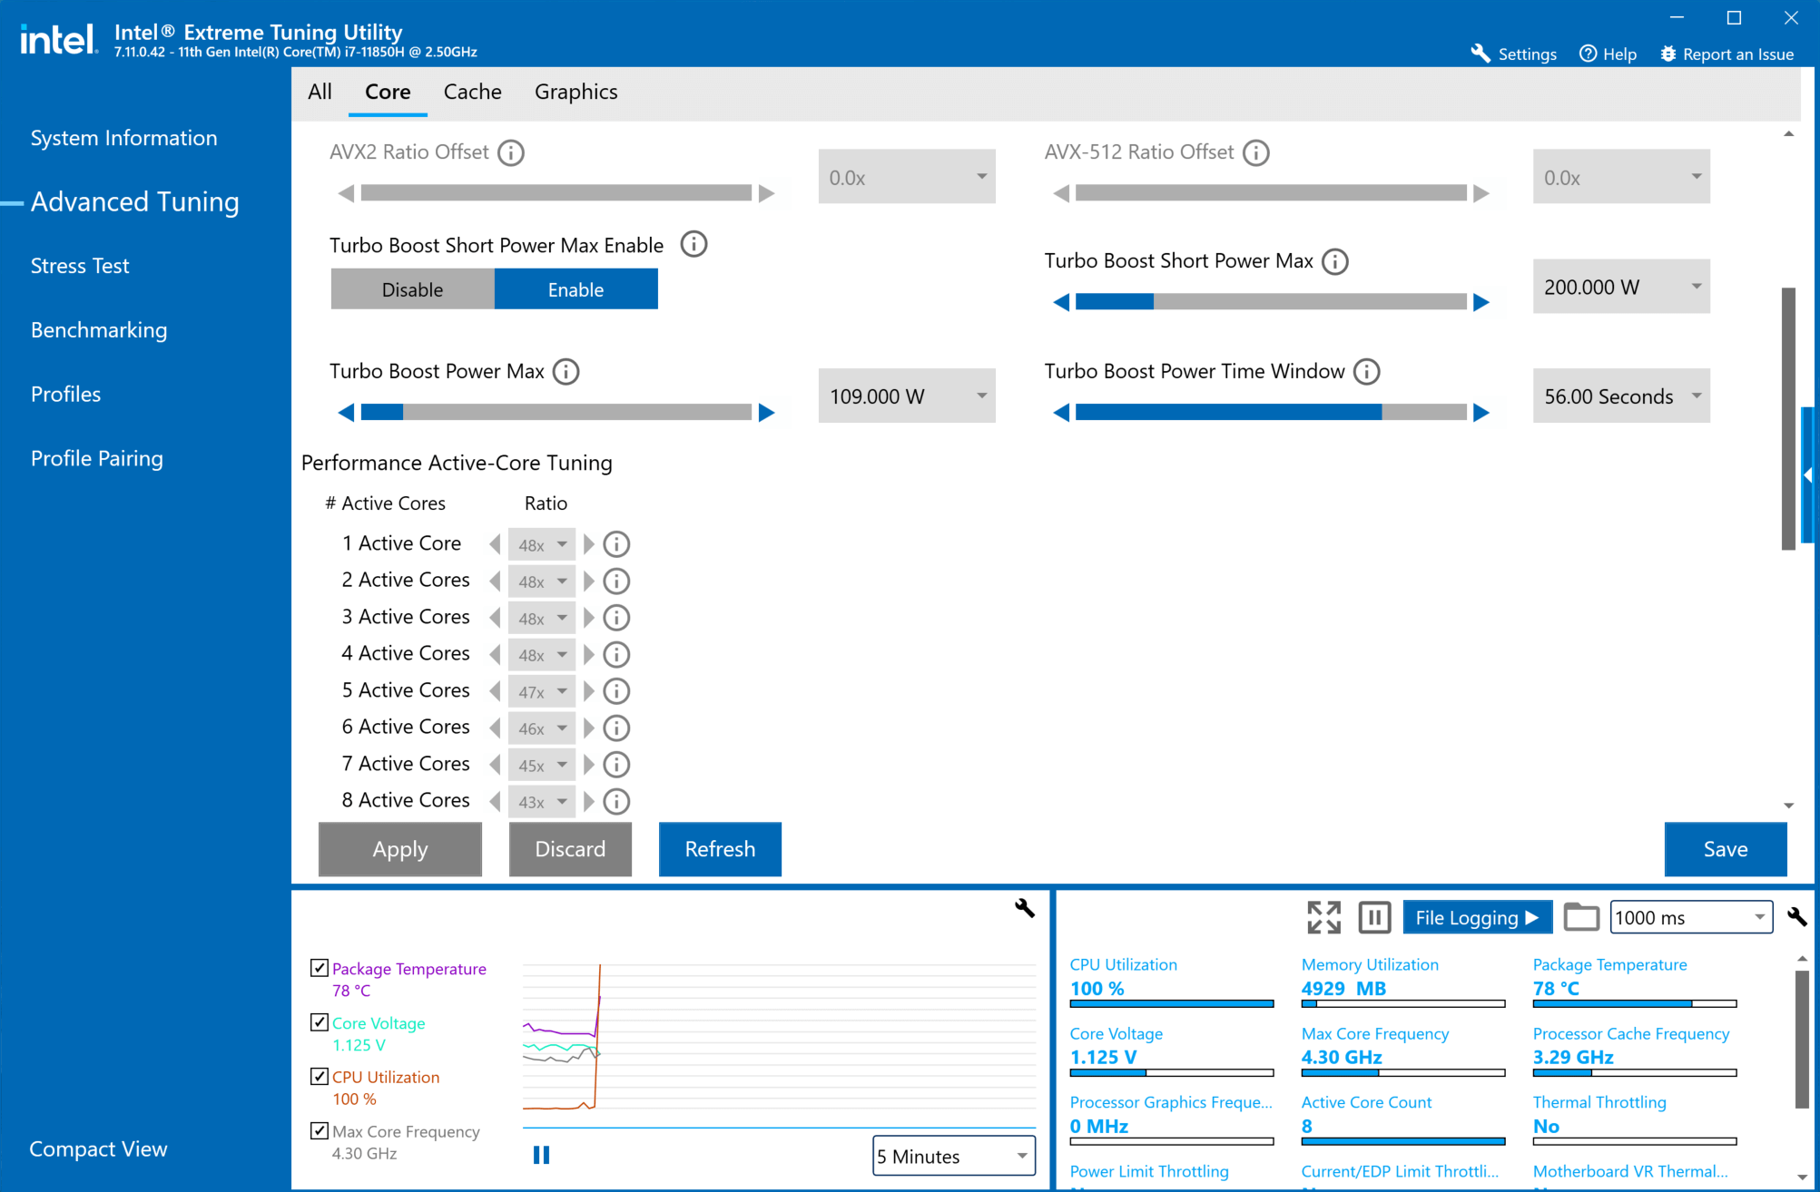Uncheck Package Temperature graph checkbox

coord(320,968)
